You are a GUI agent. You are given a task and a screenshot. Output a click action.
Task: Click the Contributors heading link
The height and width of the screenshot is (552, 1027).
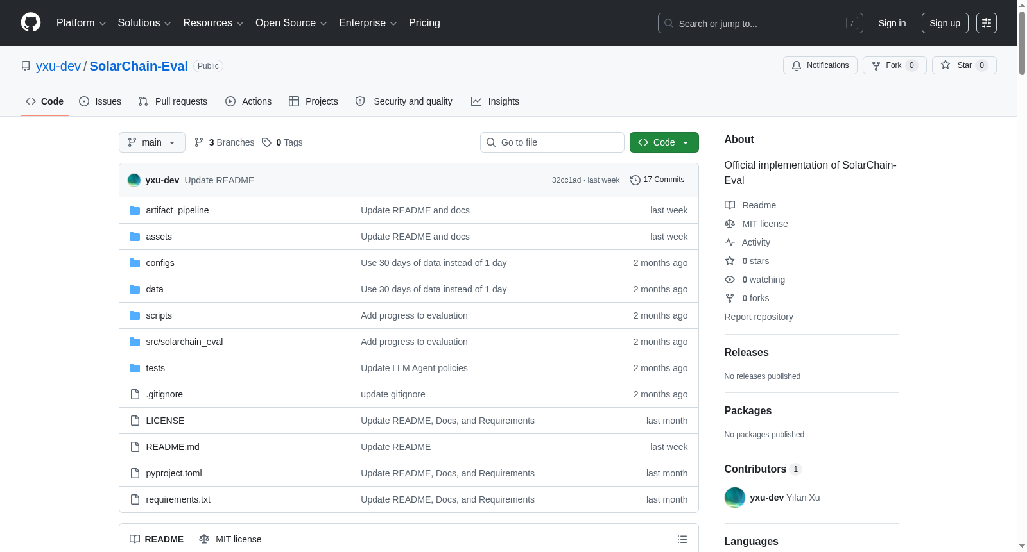point(763,469)
